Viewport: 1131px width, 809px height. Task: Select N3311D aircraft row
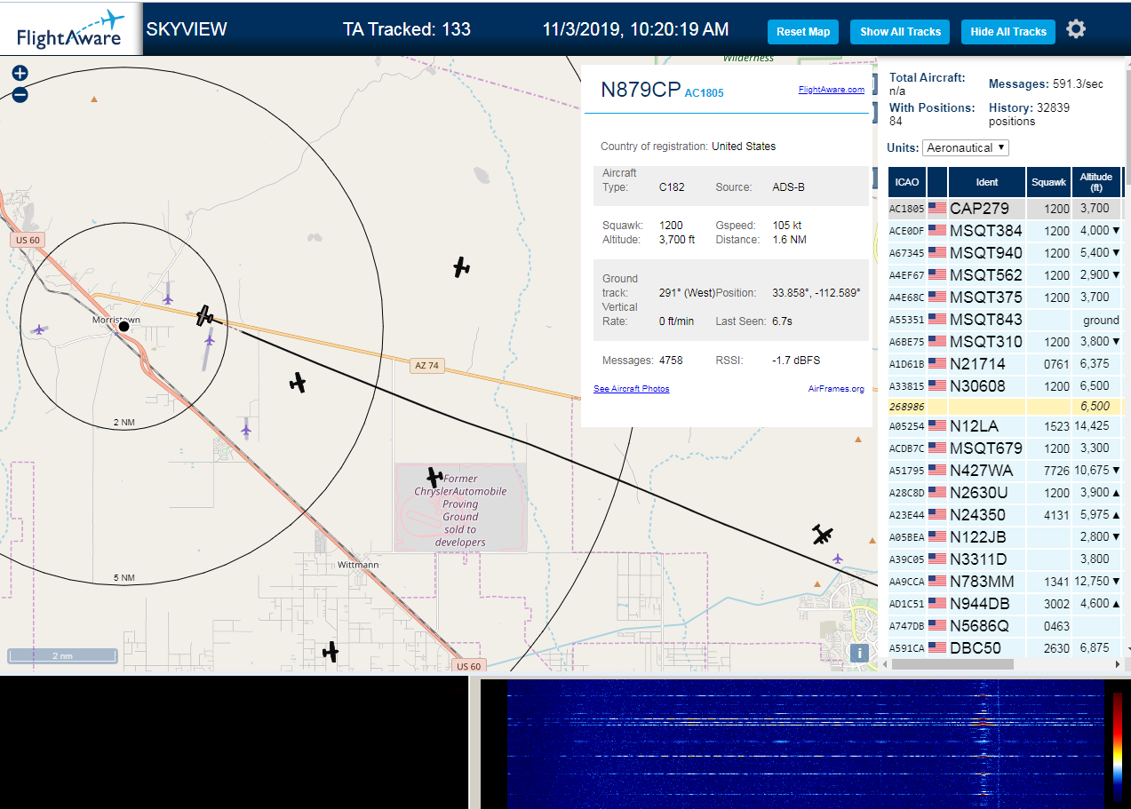(1005, 559)
